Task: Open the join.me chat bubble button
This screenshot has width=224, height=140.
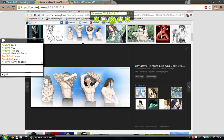Action: [103, 19]
